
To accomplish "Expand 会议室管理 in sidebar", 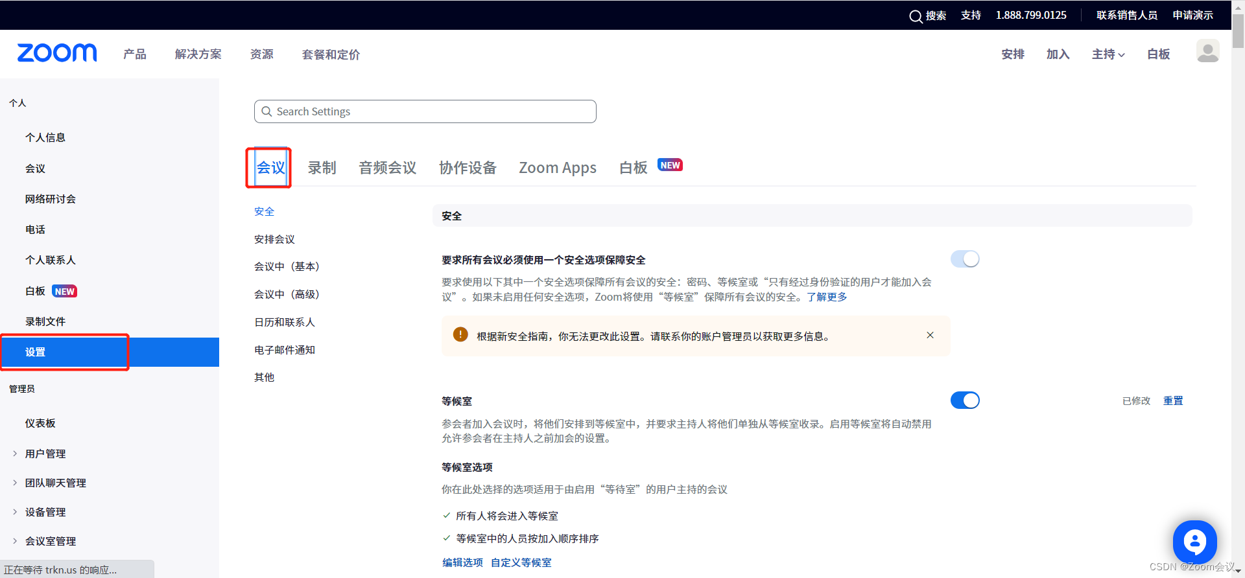I will click(x=15, y=541).
